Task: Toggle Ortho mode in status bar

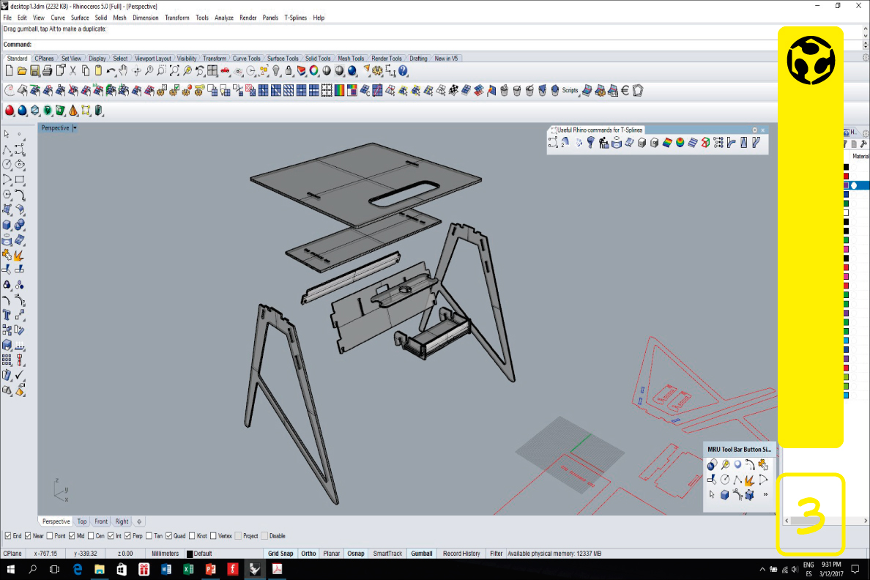Action: click(x=308, y=554)
